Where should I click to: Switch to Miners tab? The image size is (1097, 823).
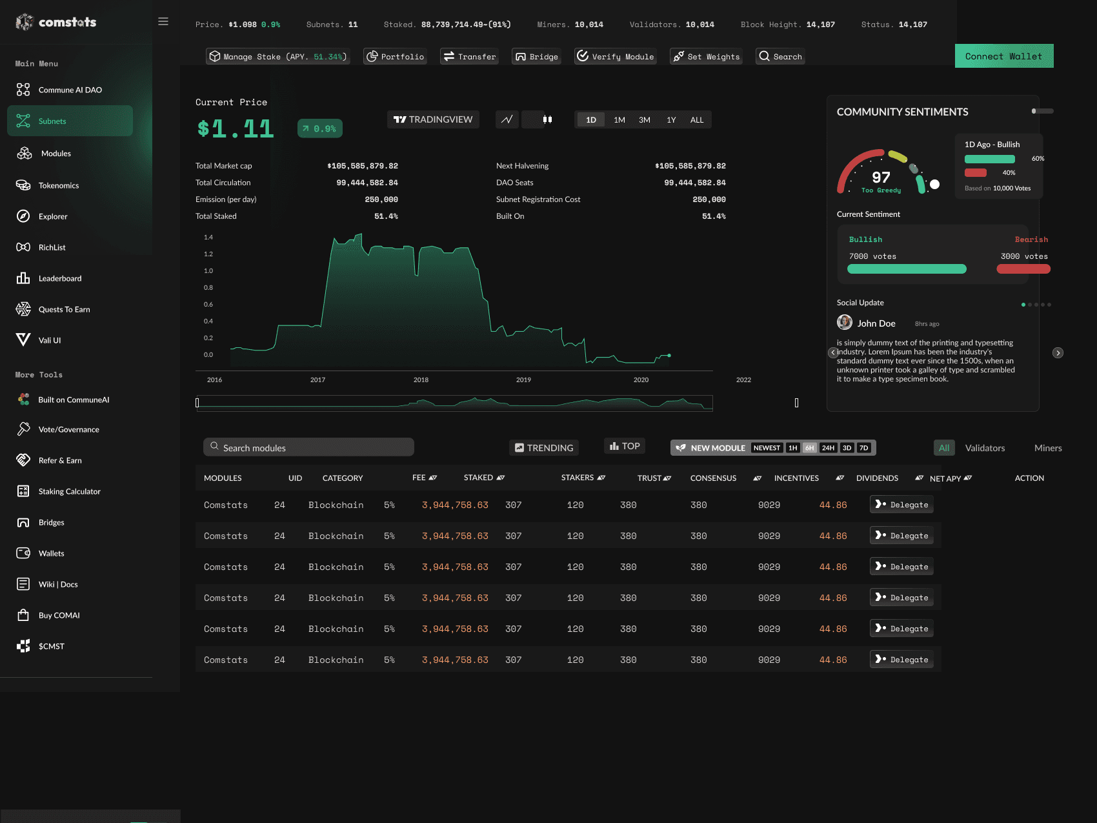[1048, 448]
